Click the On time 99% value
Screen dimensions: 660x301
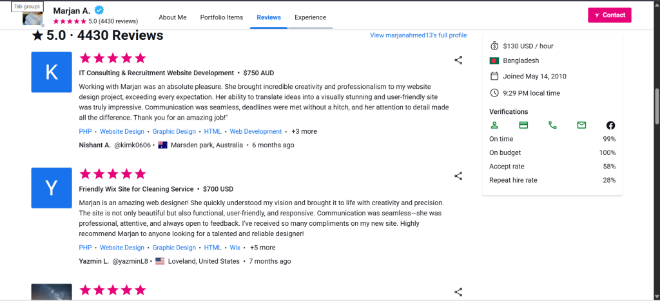609,139
